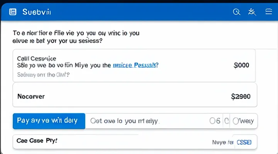Click the "O6" segment in the payment row

tap(215, 121)
